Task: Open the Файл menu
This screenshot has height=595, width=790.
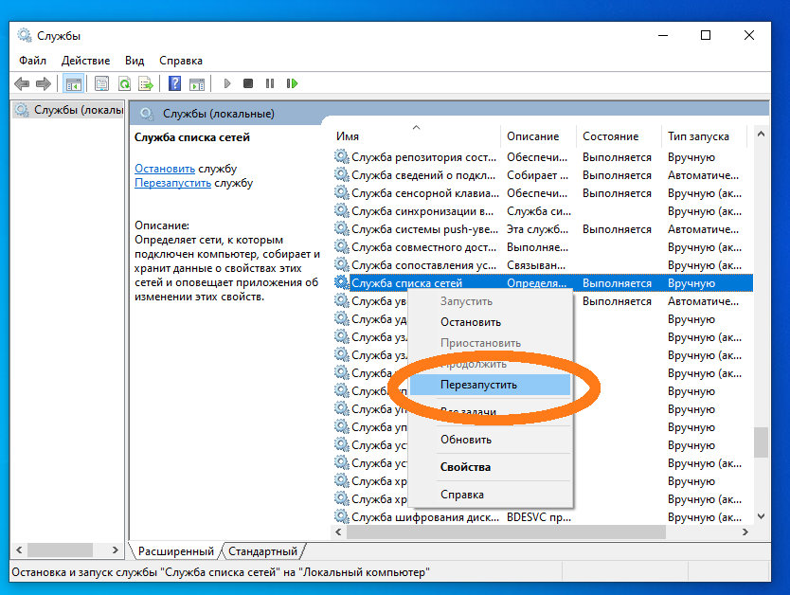Action: click(33, 60)
